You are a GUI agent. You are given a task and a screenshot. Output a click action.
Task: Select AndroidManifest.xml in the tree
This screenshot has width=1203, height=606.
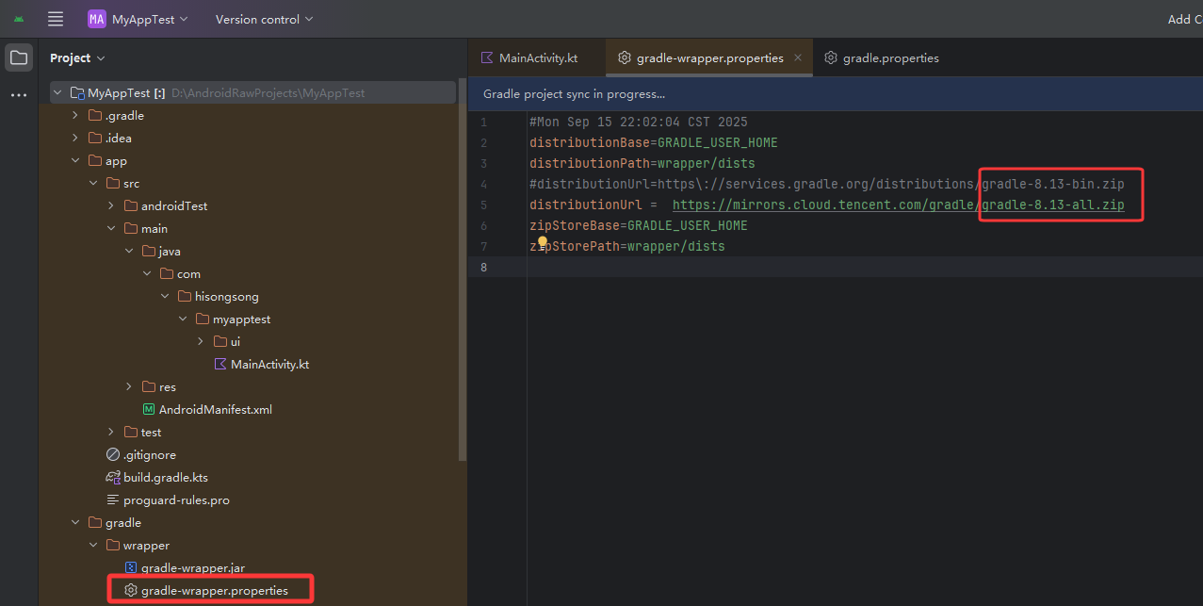click(x=216, y=410)
